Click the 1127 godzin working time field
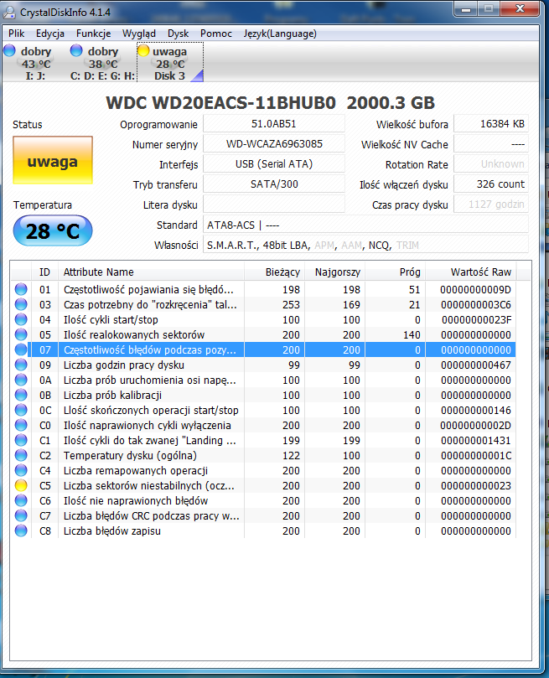 (x=491, y=204)
